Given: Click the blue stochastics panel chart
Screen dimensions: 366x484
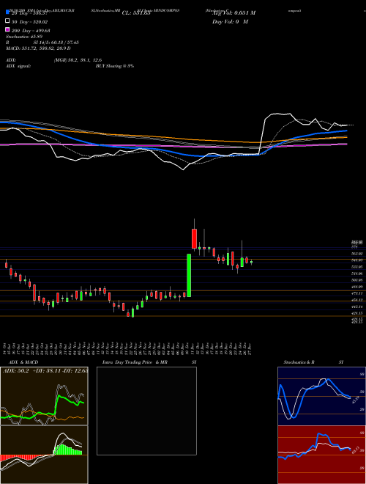Looking at the screenshot, I should coord(321,396).
